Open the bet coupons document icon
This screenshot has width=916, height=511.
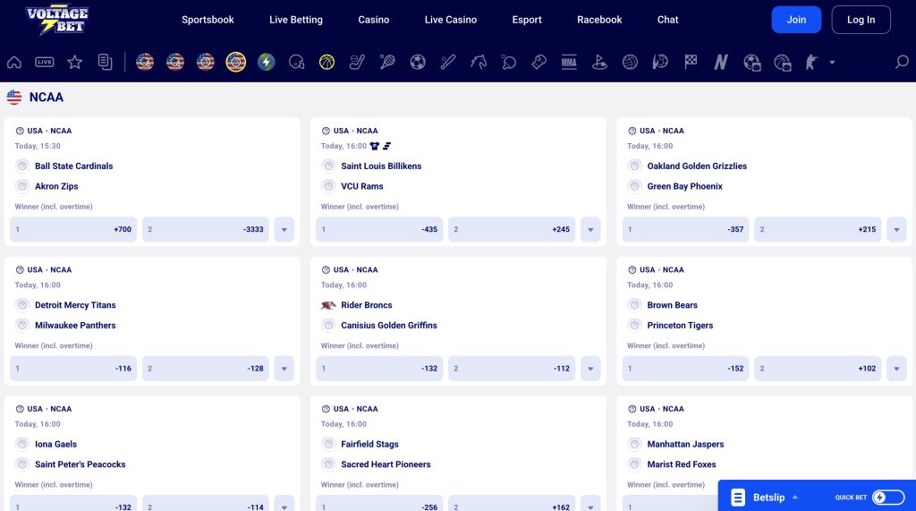point(106,62)
